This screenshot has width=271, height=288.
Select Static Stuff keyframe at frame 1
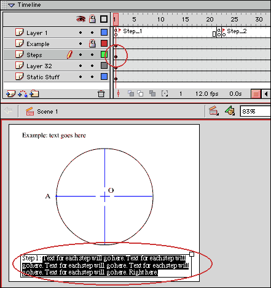tap(116, 79)
